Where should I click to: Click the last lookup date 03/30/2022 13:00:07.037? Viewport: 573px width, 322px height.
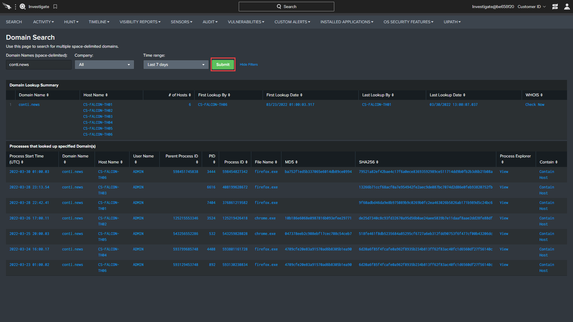pos(454,105)
